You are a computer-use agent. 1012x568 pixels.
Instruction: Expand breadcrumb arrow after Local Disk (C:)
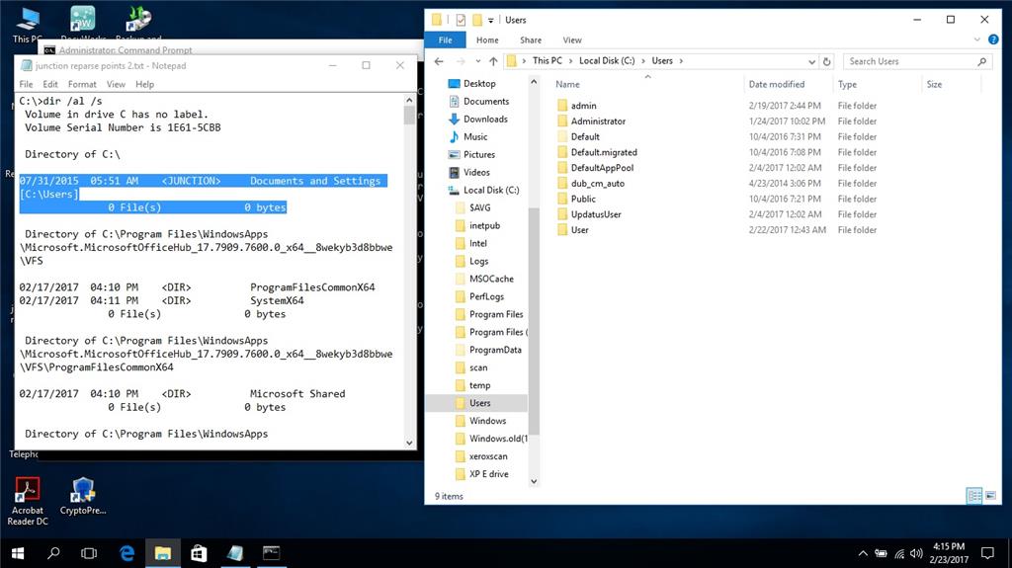coord(642,60)
